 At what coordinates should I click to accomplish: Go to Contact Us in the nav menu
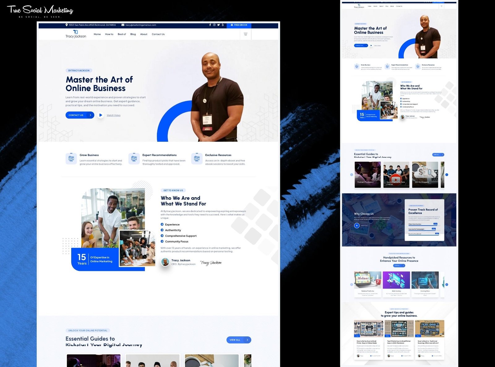click(x=158, y=34)
